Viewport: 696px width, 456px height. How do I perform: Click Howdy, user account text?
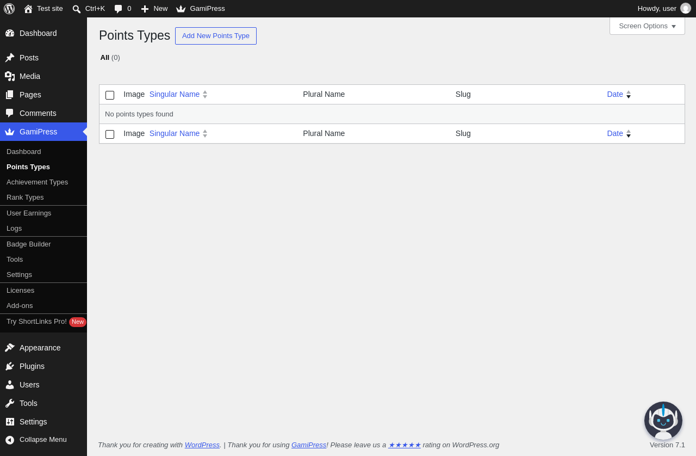pos(657,8)
